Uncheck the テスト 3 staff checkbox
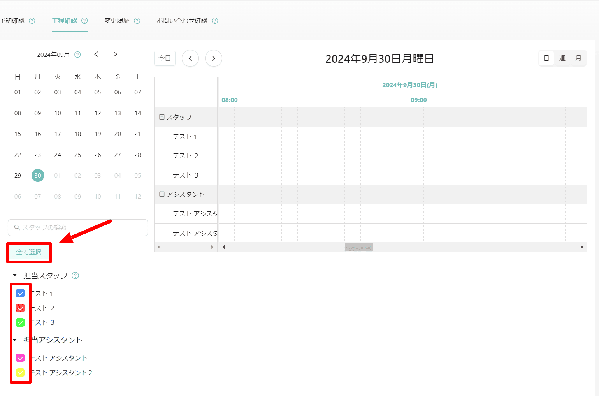Screen dimensions: 599x396 (x=20, y=322)
